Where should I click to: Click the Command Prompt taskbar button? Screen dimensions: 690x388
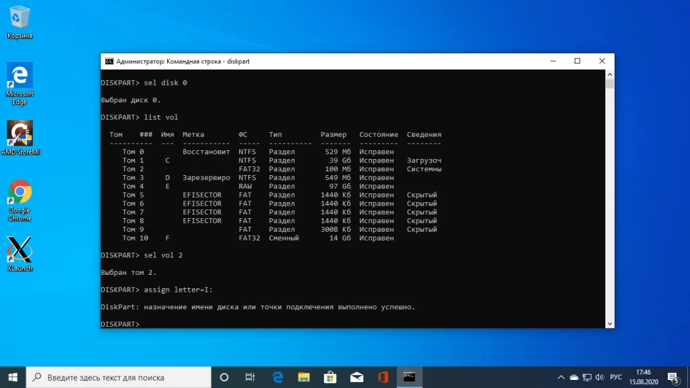pyautogui.click(x=409, y=377)
